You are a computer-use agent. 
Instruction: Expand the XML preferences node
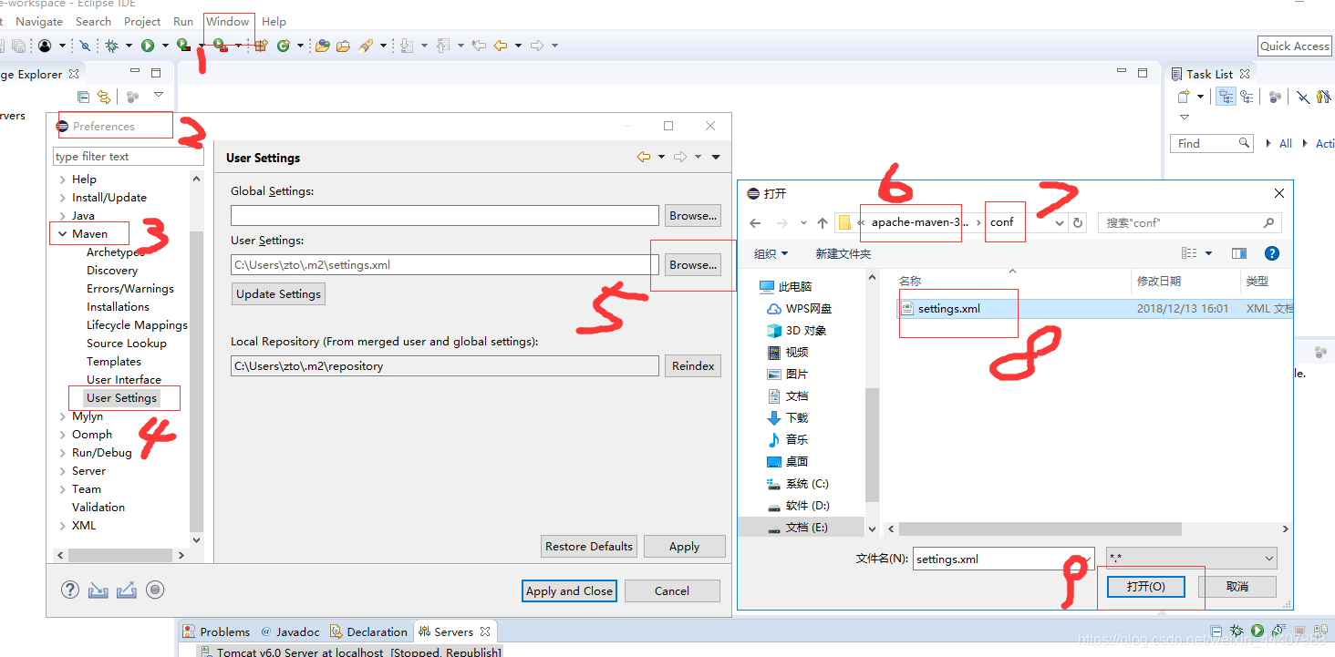[62, 526]
